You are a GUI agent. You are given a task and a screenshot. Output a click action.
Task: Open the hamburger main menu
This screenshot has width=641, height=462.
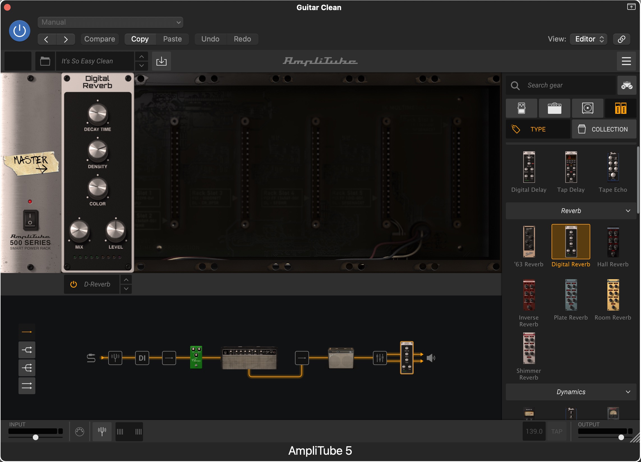coord(626,61)
